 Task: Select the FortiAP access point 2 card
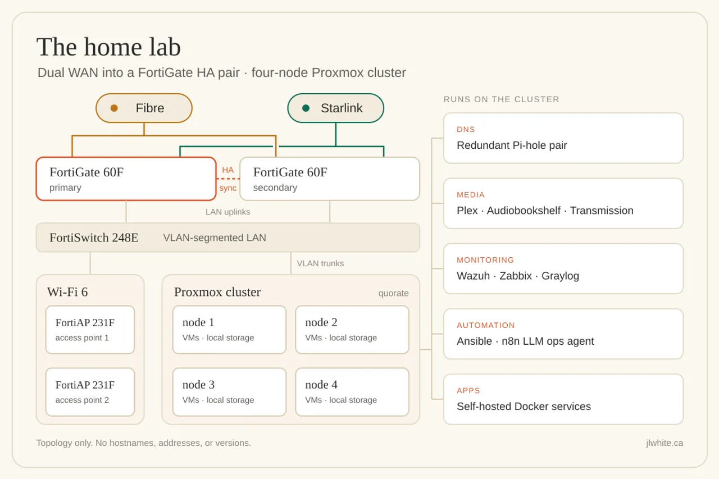pos(90,392)
